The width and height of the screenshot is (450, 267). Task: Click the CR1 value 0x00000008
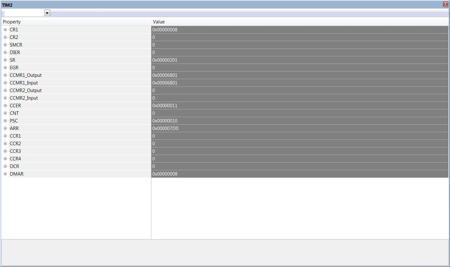coord(165,30)
